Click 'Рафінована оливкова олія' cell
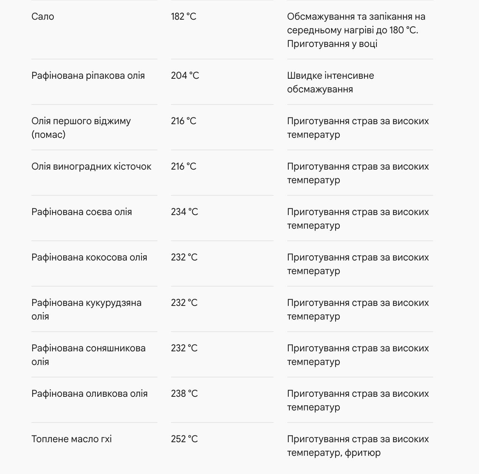The width and height of the screenshot is (479, 474). [89, 394]
